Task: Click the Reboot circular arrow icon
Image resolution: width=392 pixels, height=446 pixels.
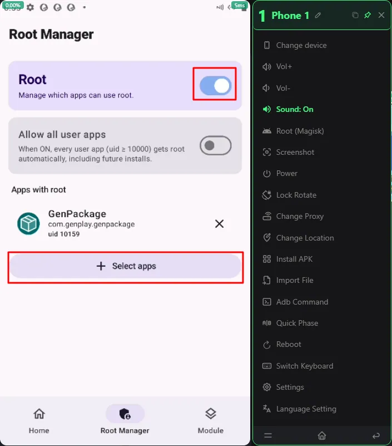Action: [x=267, y=345]
